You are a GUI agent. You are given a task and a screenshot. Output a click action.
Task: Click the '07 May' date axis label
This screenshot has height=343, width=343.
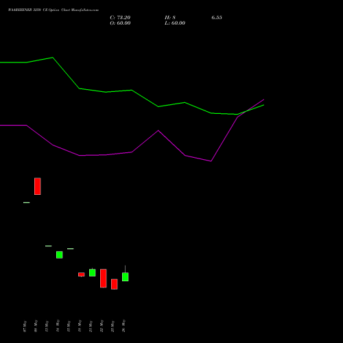(25, 326)
